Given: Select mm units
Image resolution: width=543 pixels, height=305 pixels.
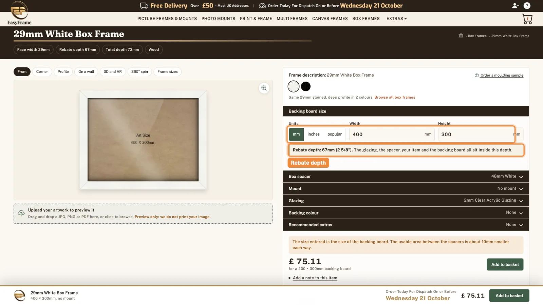Looking at the screenshot, I should (296, 134).
